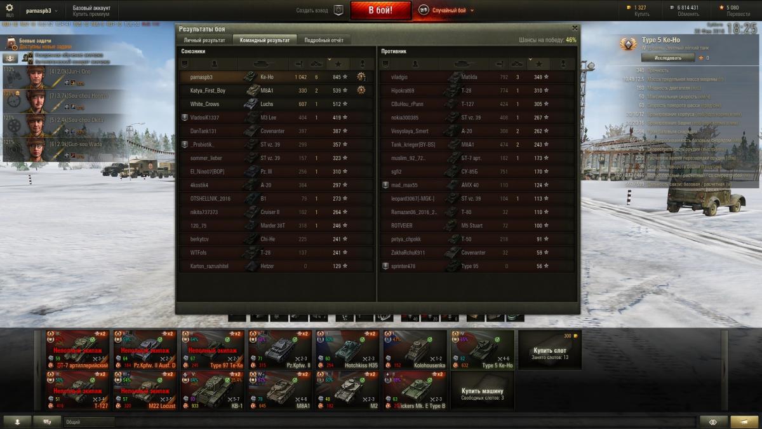Click ally player White_Crows row

pos(276,104)
